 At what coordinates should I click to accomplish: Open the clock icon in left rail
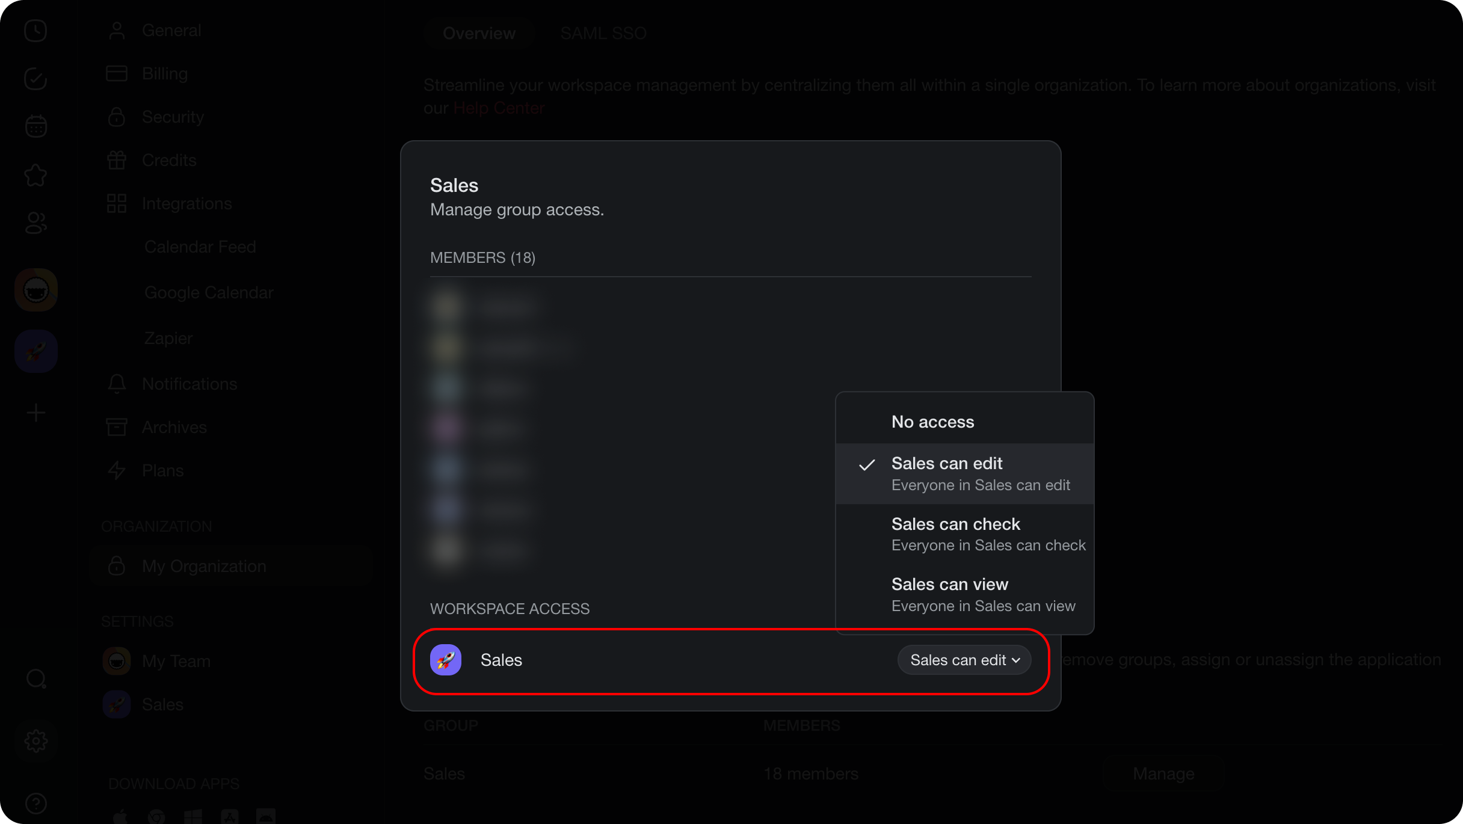click(x=35, y=31)
